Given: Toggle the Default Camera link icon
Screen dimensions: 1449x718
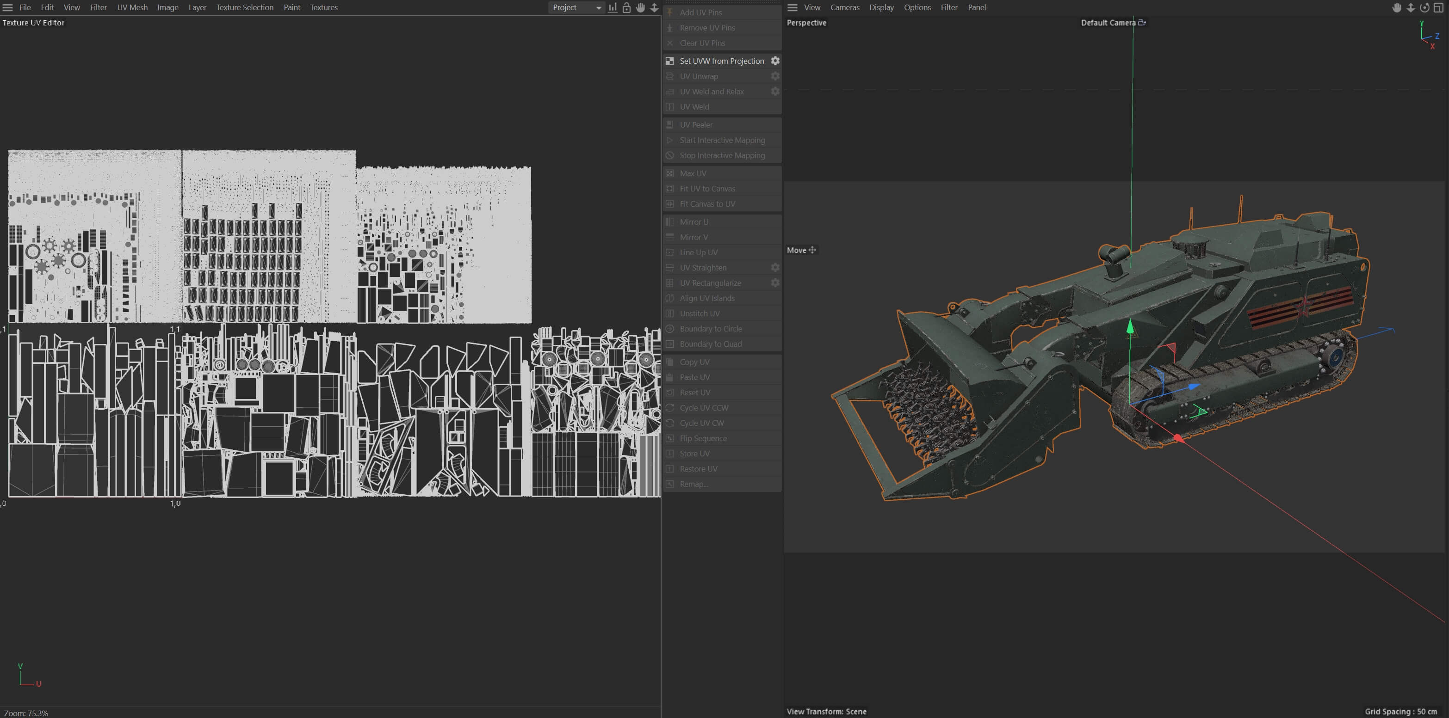Looking at the screenshot, I should pyautogui.click(x=1141, y=23).
